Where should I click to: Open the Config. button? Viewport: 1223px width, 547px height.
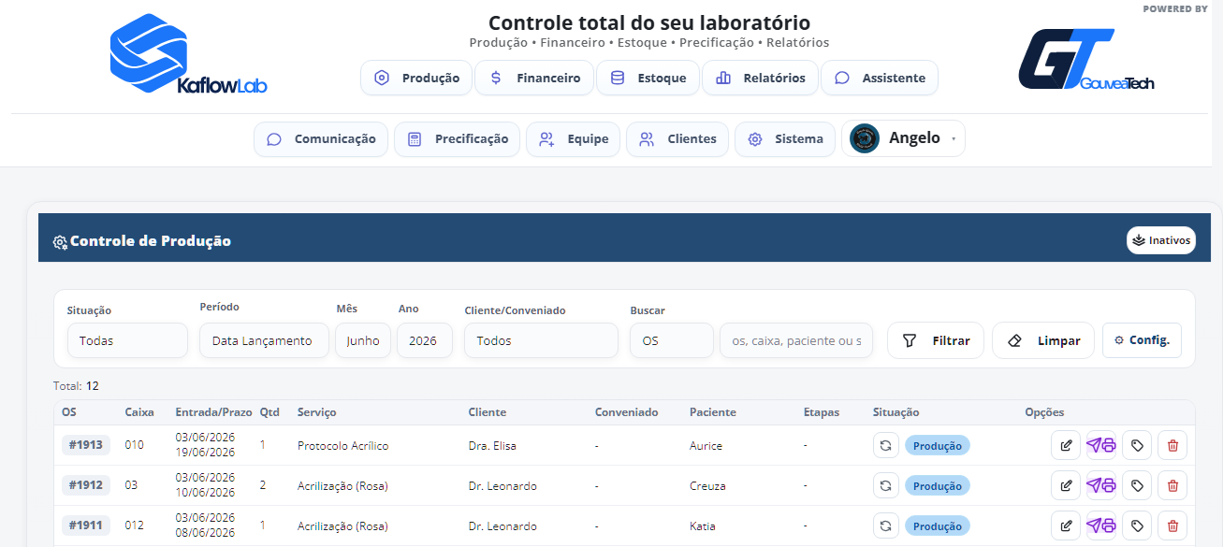(1142, 340)
